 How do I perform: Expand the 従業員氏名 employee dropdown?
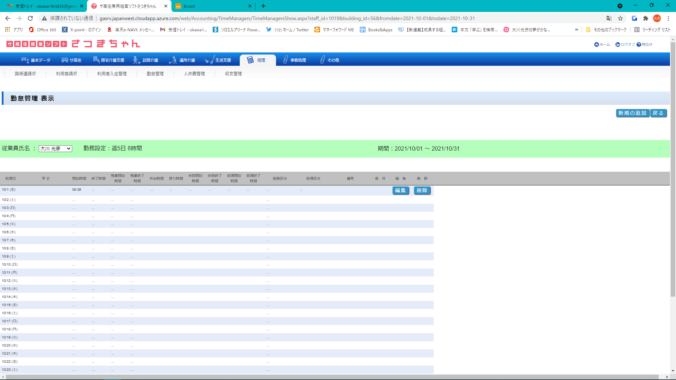(x=55, y=148)
